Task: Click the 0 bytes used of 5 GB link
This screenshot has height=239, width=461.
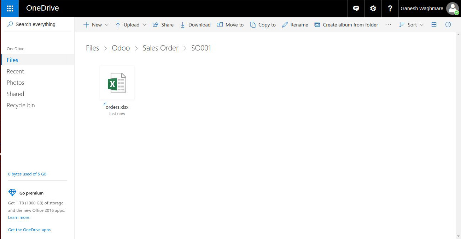Action: point(27,174)
